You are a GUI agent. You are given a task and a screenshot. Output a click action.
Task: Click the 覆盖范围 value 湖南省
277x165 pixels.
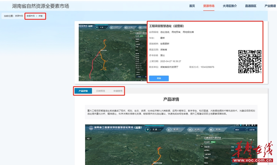(x=164, y=50)
